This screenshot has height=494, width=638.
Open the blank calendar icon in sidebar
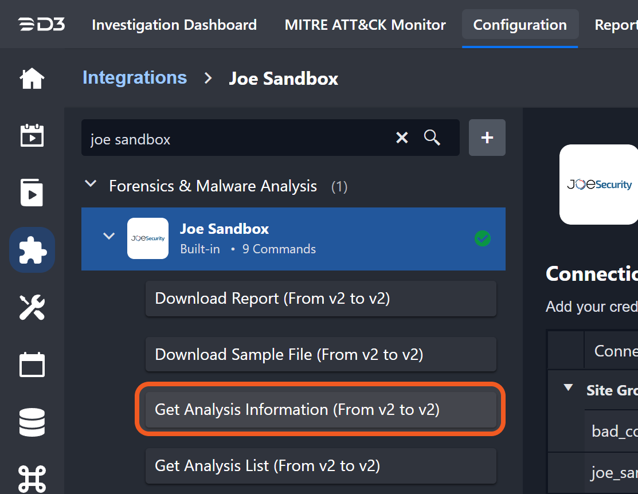32,364
